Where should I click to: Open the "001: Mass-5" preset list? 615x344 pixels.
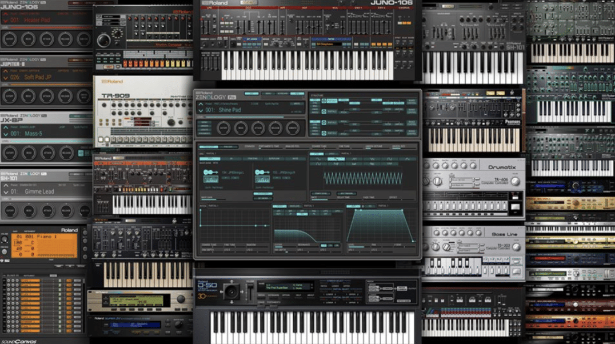[26, 134]
